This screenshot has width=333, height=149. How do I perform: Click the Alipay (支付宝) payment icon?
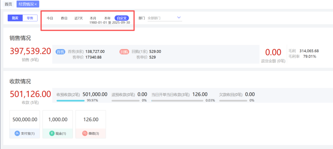point(17,134)
